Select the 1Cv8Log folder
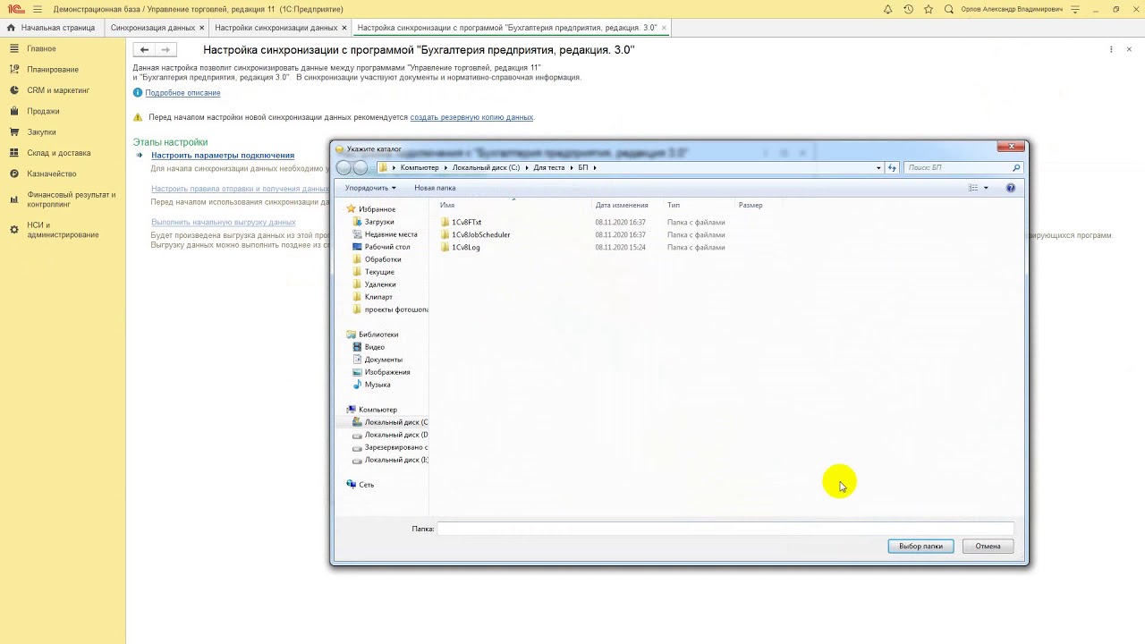This screenshot has width=1145, height=644. (461, 247)
